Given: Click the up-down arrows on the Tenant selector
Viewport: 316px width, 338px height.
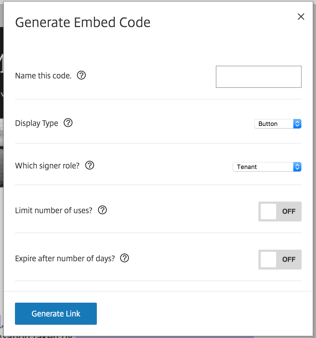Looking at the screenshot, I should pos(297,167).
